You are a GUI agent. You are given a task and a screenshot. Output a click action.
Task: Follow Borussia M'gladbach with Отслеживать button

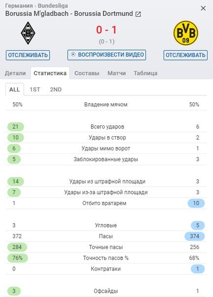click(x=28, y=55)
